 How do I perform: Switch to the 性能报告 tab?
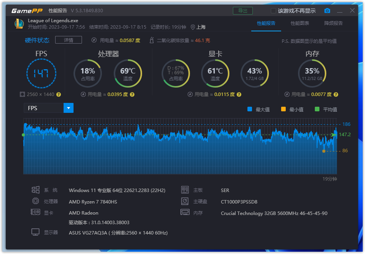(x=266, y=23)
